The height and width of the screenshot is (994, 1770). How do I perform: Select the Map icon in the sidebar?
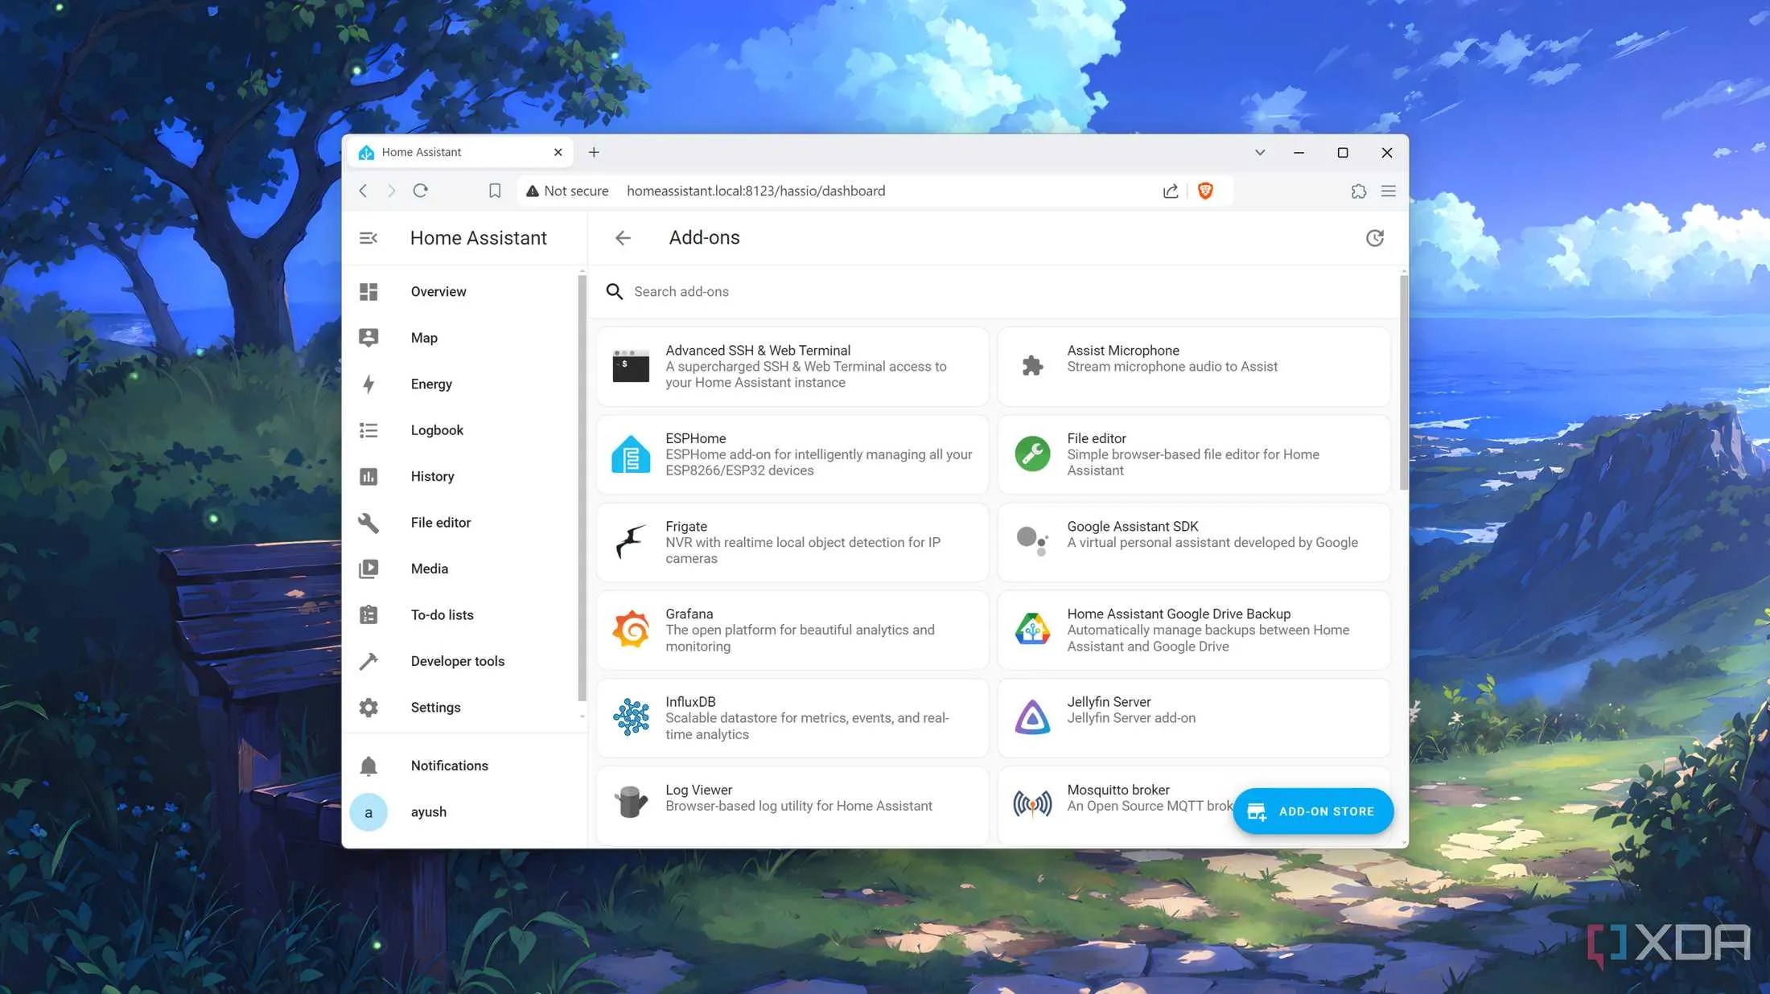(x=368, y=338)
